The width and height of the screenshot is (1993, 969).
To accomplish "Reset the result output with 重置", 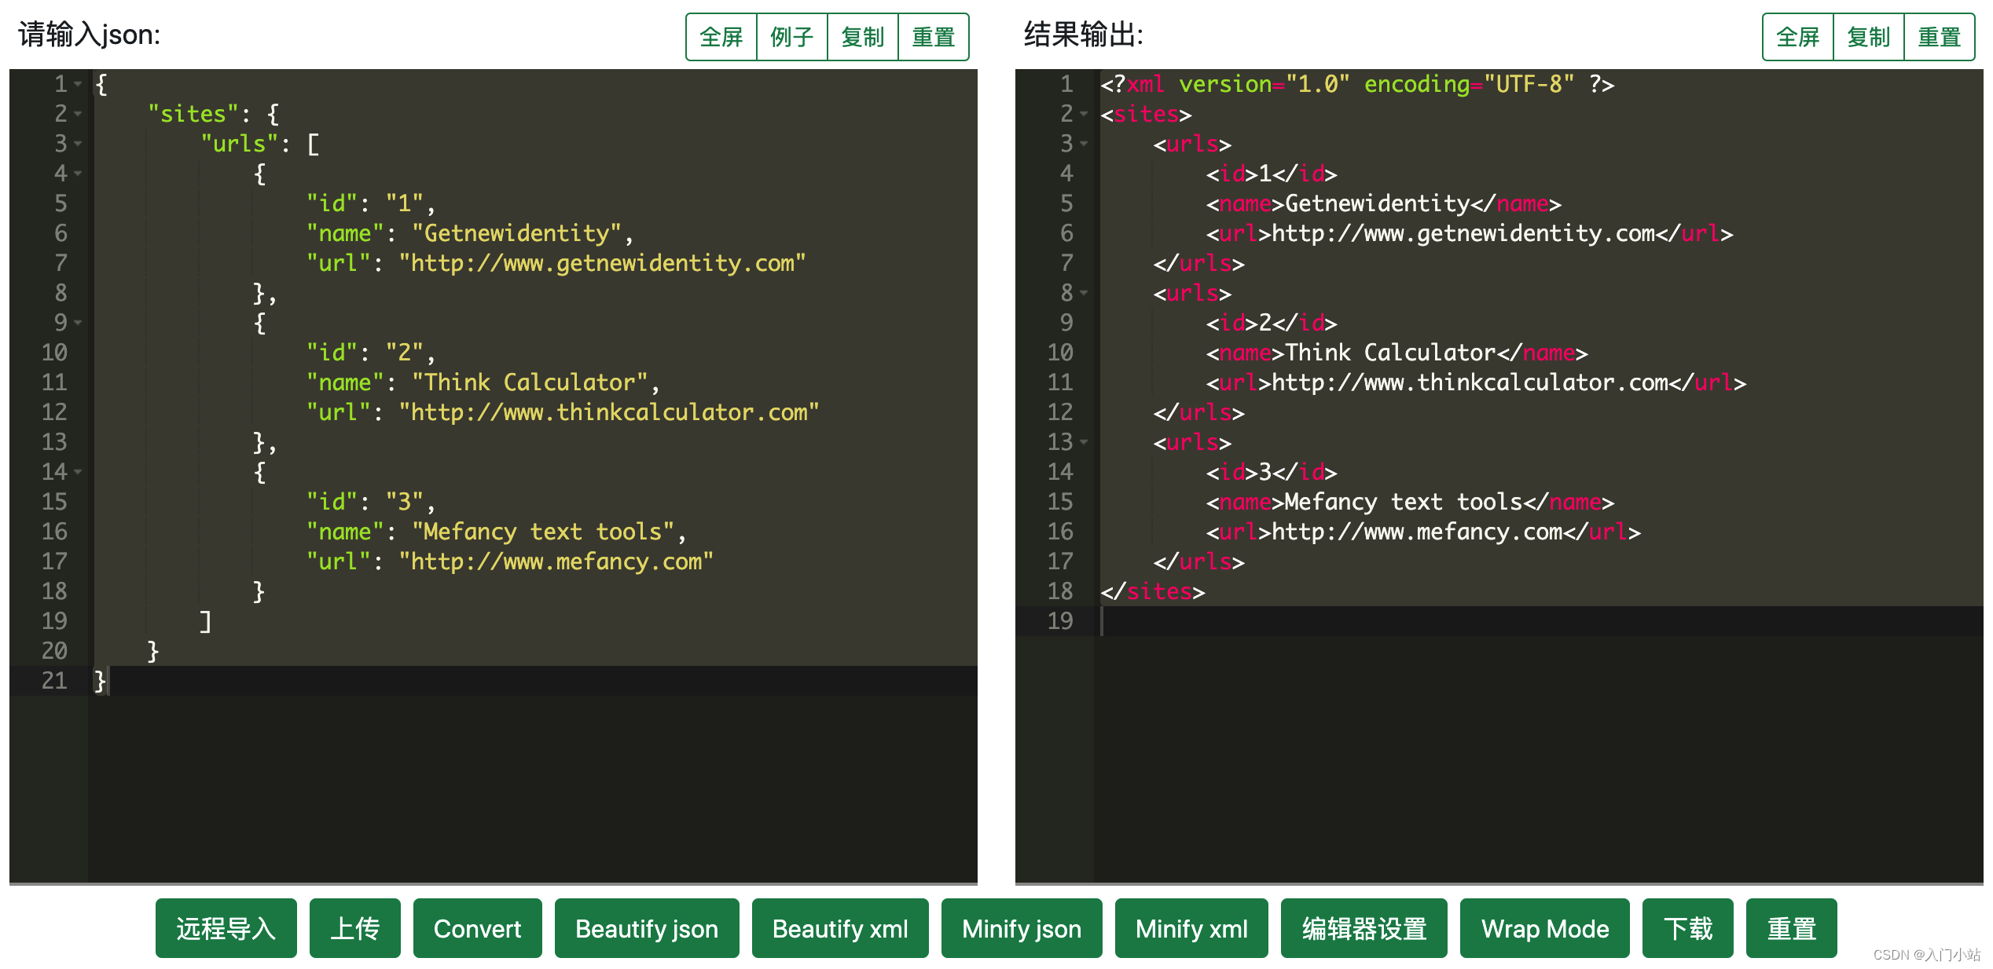I will click(1940, 36).
